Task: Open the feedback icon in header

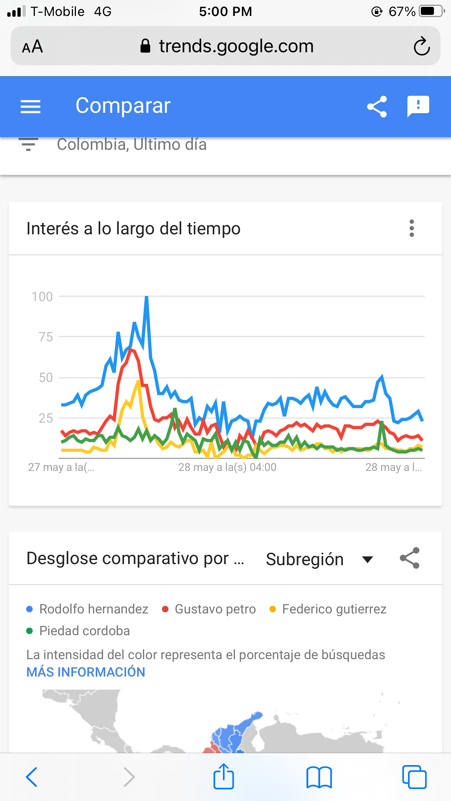Action: tap(418, 107)
